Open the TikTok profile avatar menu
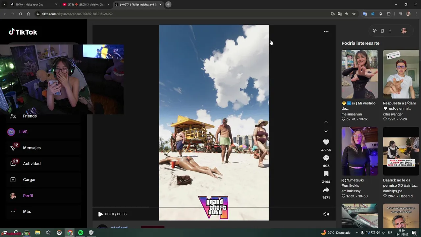The height and width of the screenshot is (237, 421). 404,31
